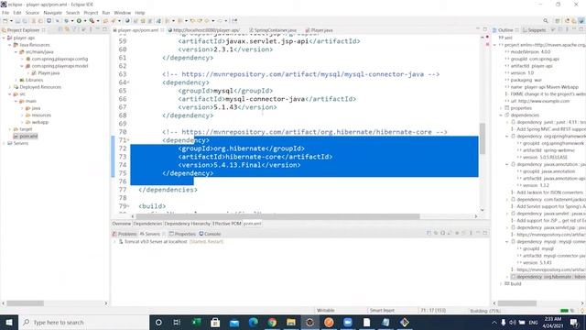Switch to the Snippets view tab

tap(534, 30)
